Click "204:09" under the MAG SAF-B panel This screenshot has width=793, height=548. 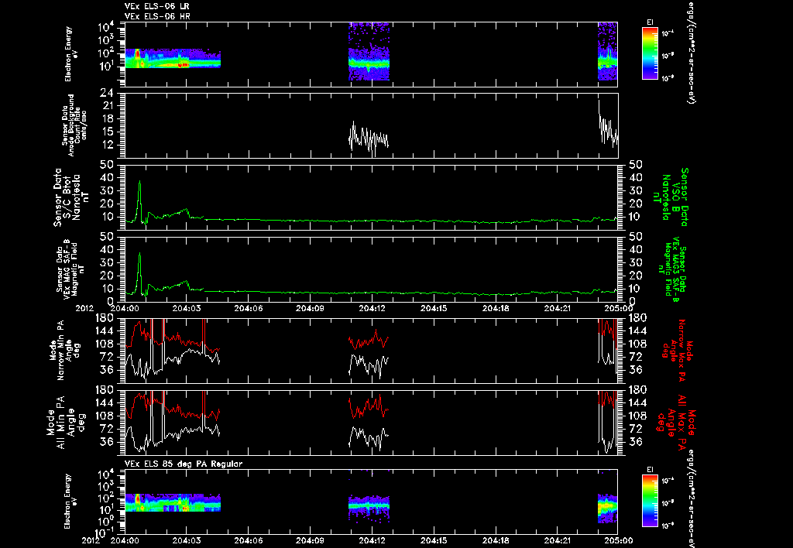click(311, 308)
